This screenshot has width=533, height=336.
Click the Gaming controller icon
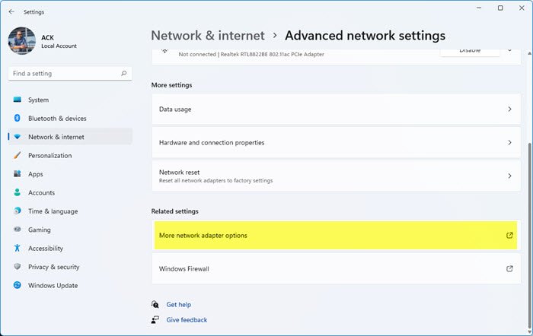pos(17,230)
